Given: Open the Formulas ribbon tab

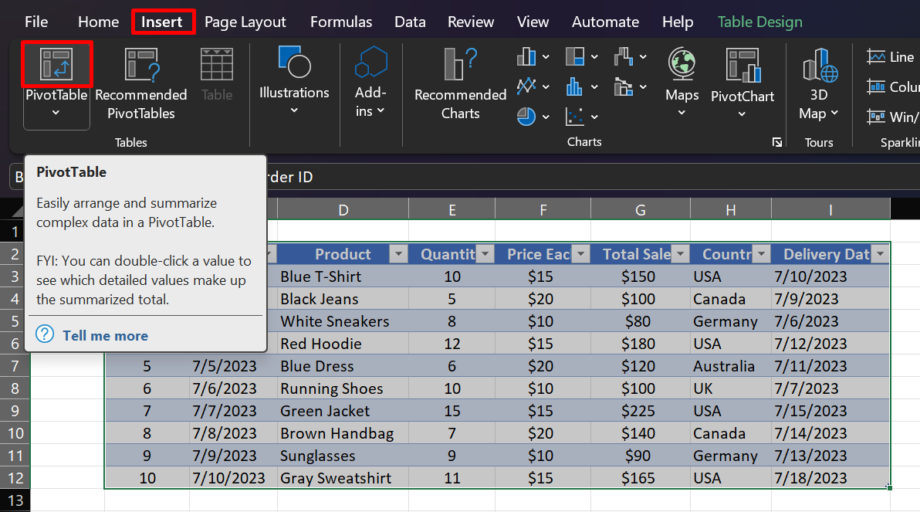Looking at the screenshot, I should 341,22.
